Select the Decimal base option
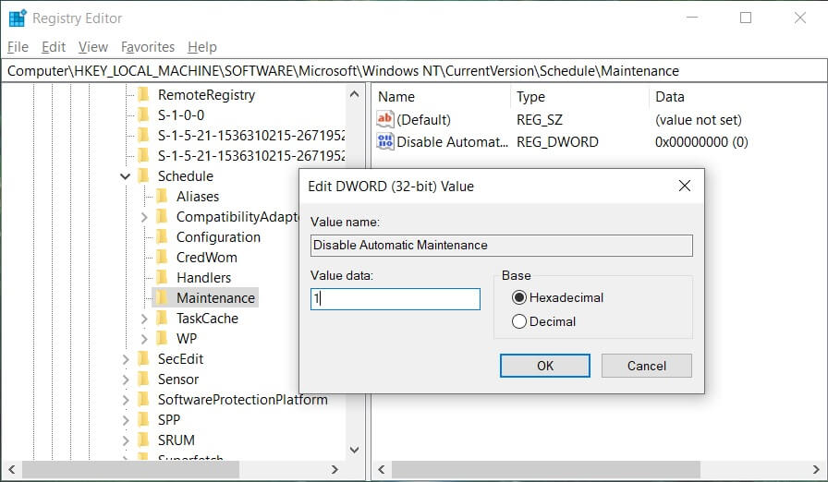 tap(518, 321)
